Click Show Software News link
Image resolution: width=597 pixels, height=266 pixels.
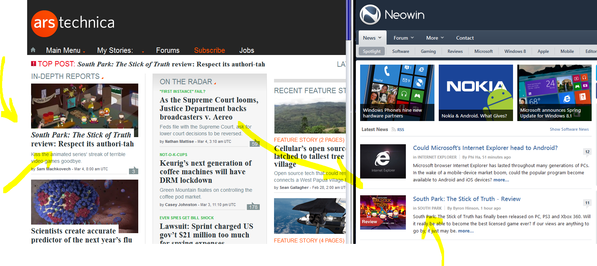(x=569, y=129)
